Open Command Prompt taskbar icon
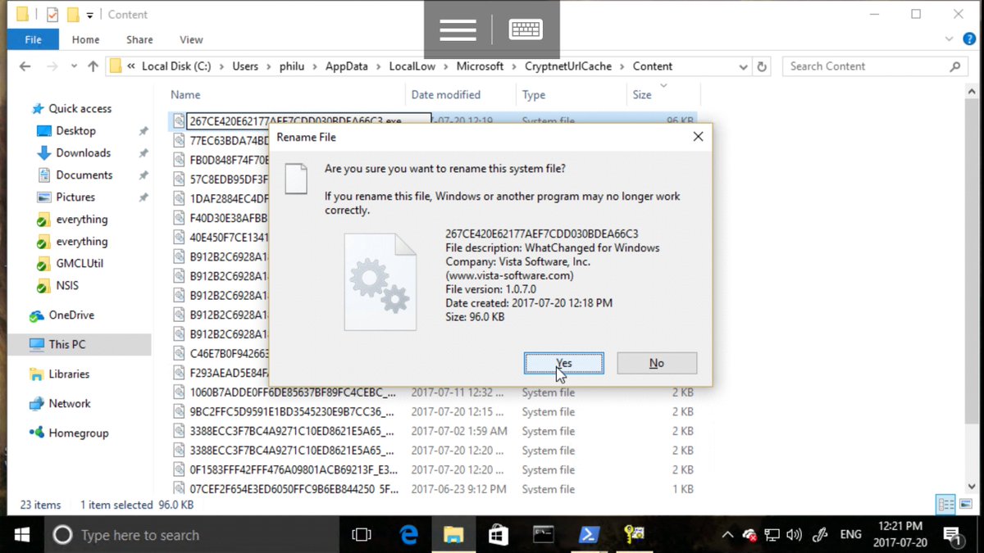Image resolution: width=984 pixels, height=553 pixels. coord(543,535)
